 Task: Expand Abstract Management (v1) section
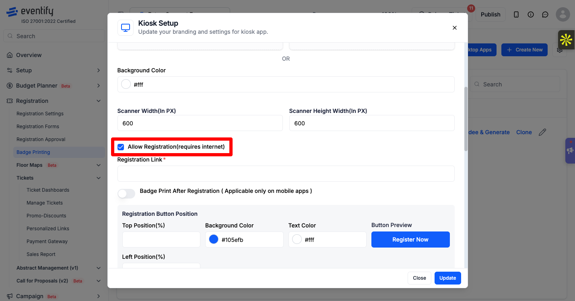pos(99,268)
